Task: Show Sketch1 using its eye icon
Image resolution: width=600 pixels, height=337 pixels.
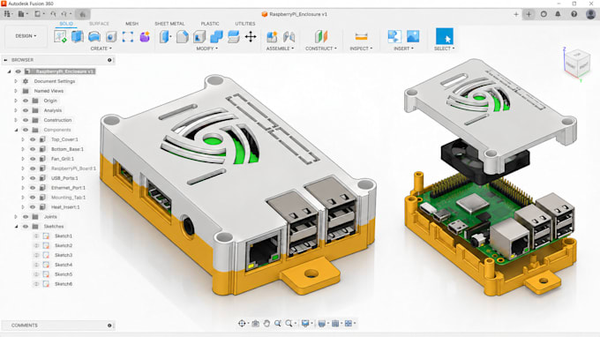Action: click(37, 236)
